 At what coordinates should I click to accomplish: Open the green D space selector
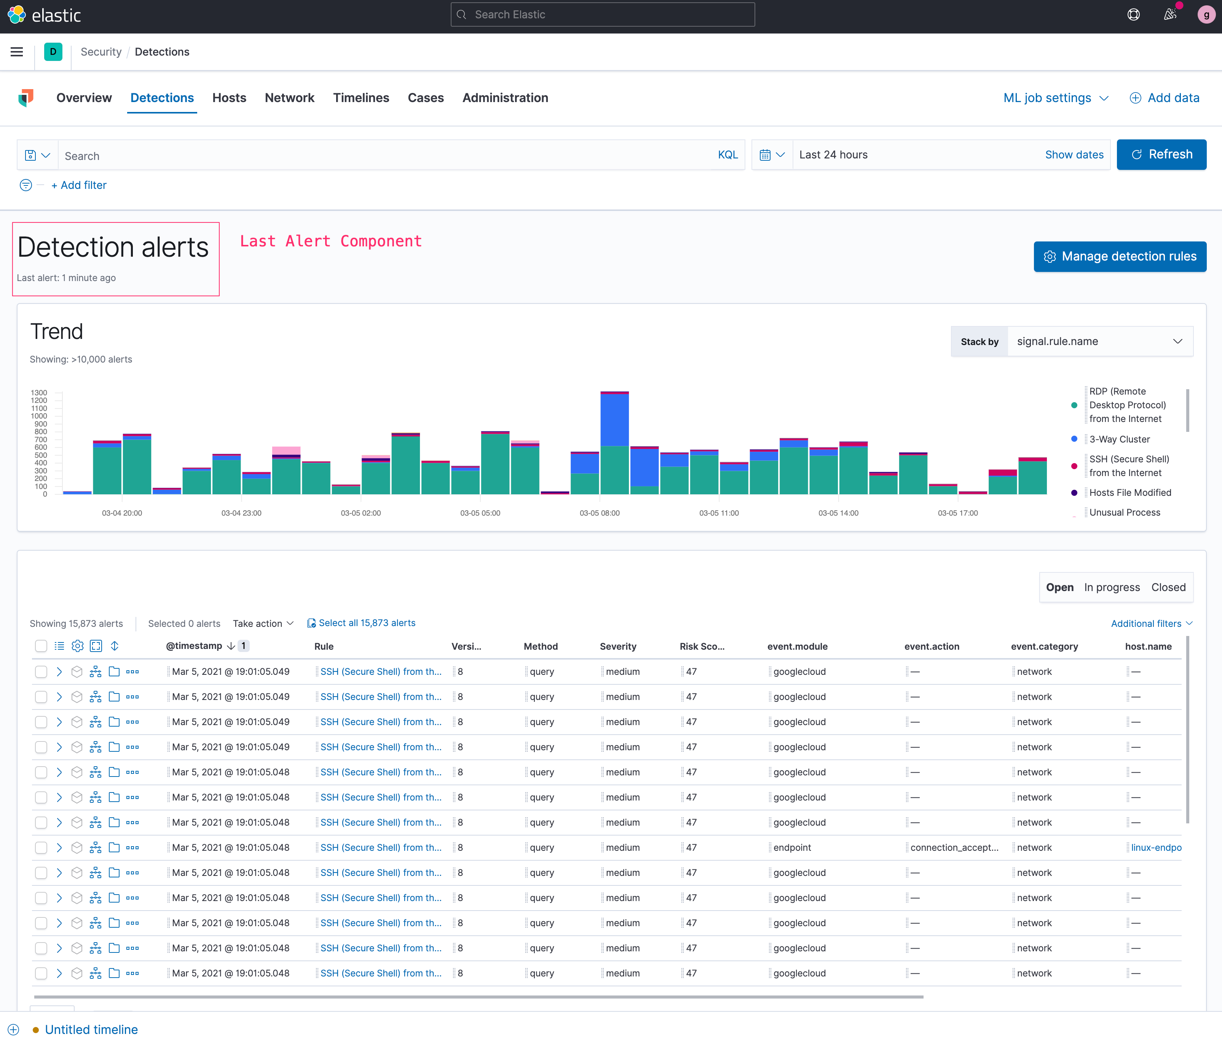(53, 52)
